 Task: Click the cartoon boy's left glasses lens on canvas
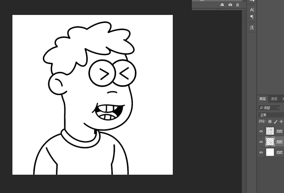pyautogui.click(x=102, y=73)
